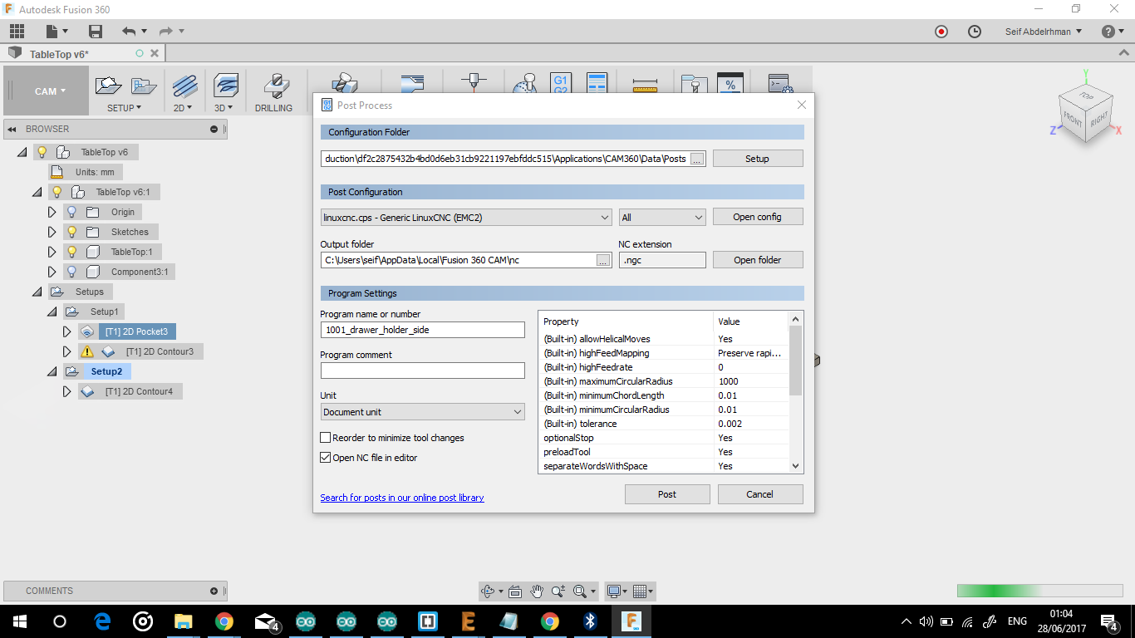Open Seif Abdelrhman account menu
Screen dimensions: 1135x638
pos(1045,32)
